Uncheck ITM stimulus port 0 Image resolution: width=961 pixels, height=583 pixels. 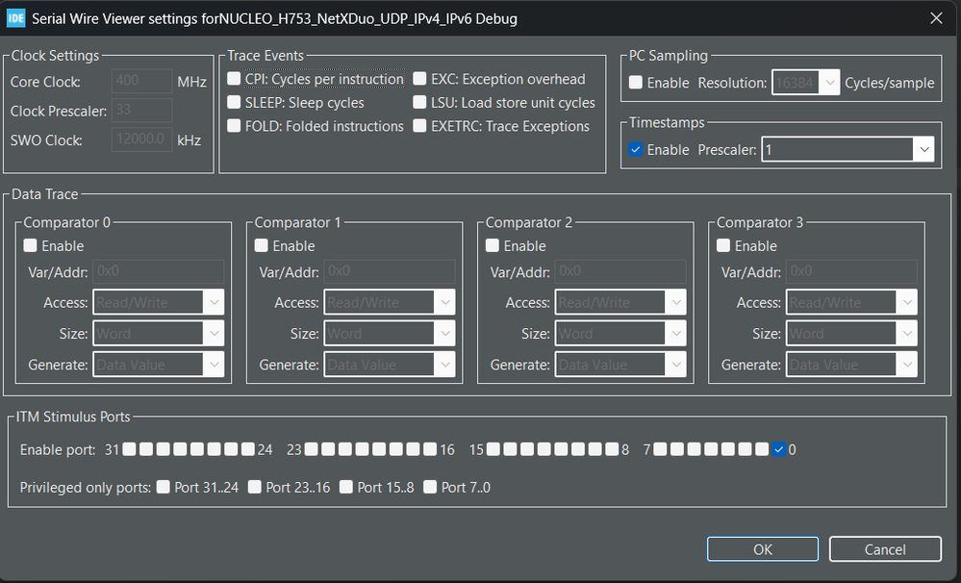pos(779,449)
